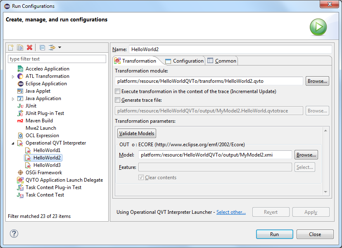Click the type filter text field
Screen dimensions: 342x248
(x=57, y=59)
